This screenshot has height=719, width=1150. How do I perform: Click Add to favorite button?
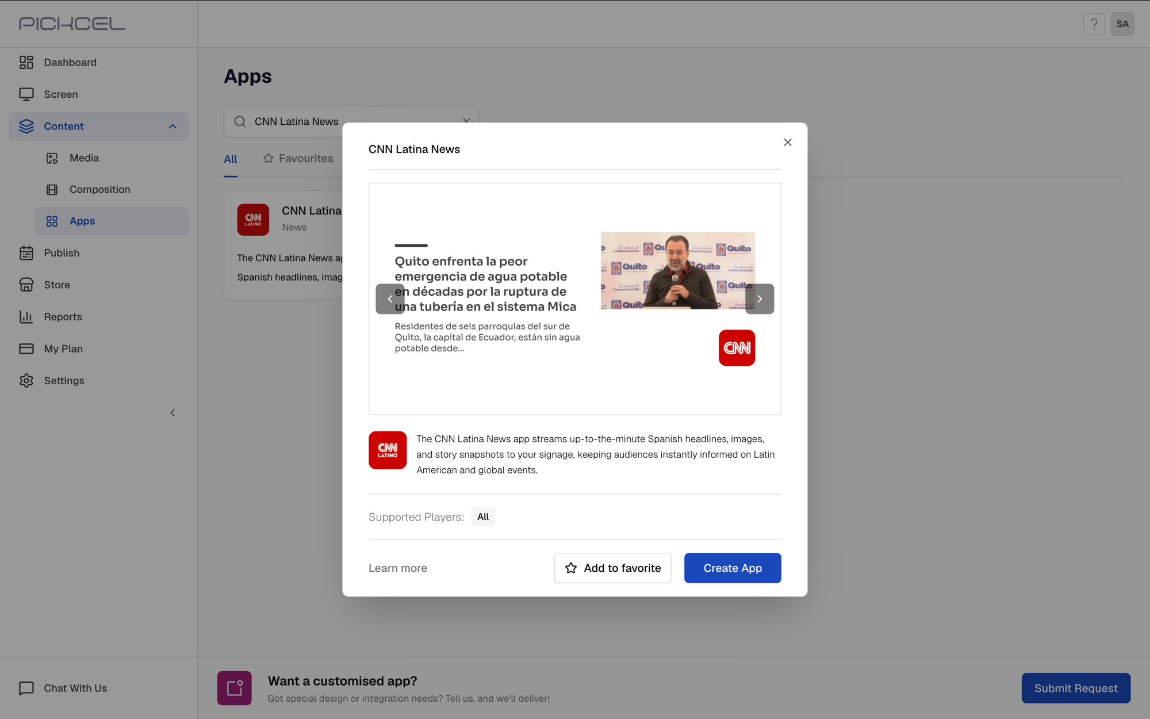coord(613,568)
